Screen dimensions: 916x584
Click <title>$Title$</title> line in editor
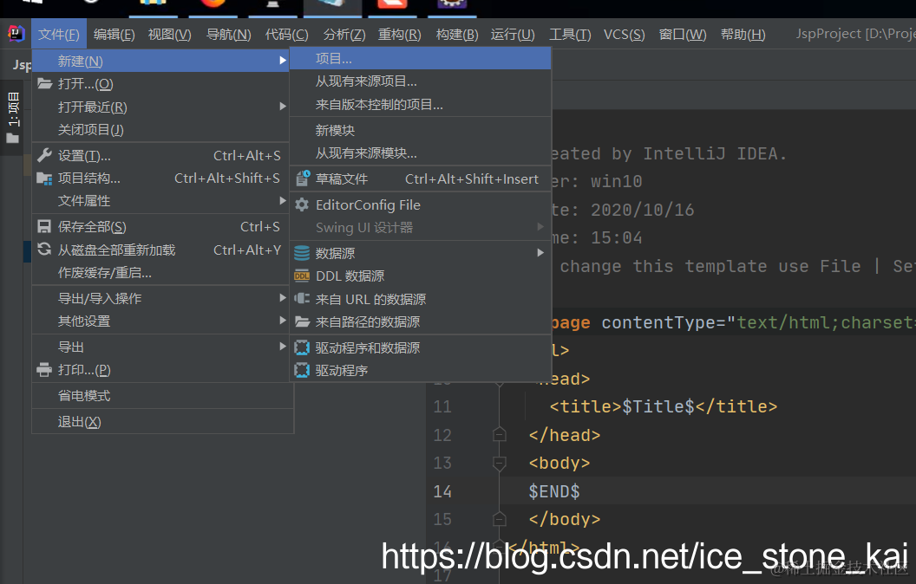point(663,406)
